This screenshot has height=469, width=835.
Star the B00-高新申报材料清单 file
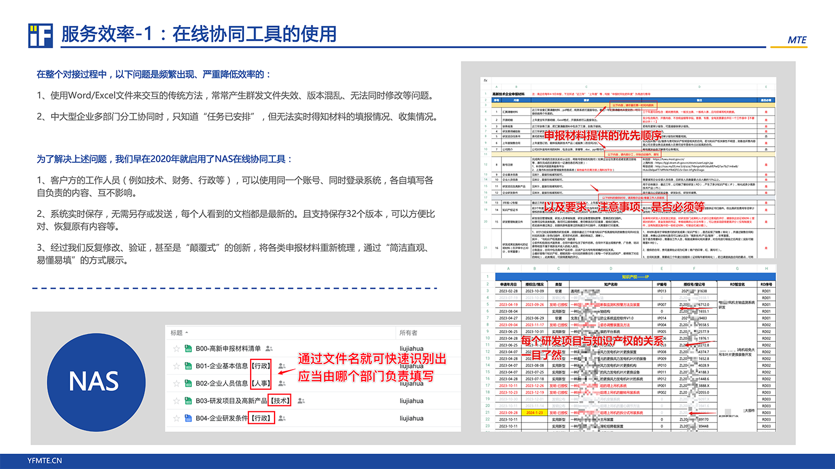(x=176, y=348)
